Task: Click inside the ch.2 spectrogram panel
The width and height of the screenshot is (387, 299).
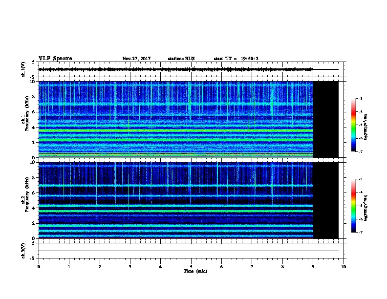Action: [176, 200]
